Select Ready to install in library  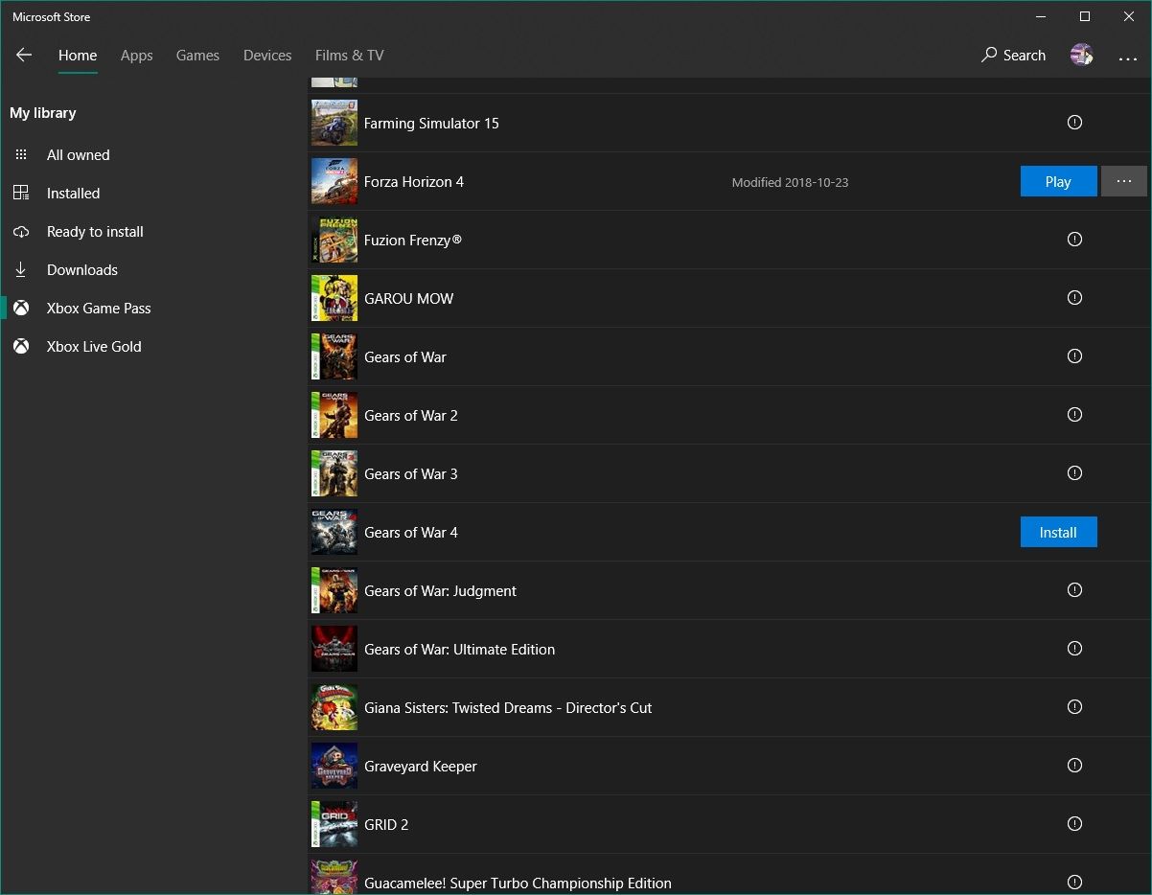[x=95, y=232]
